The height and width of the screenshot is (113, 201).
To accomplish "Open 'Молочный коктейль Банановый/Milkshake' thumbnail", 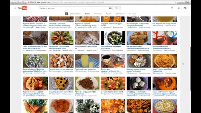I will point(165,38).
